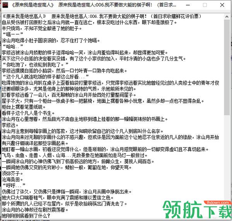Viewport: 232px width, 221px height.
Task: Click the line 盯着李修远看了一会儿
Action: 69,95
